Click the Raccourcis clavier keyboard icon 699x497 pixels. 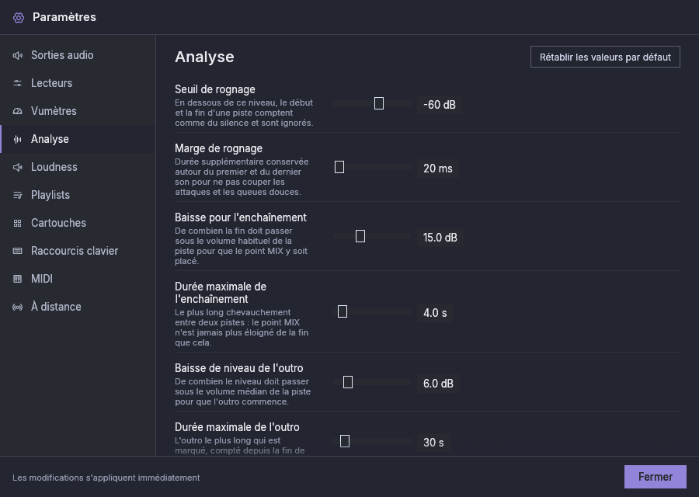point(17,251)
